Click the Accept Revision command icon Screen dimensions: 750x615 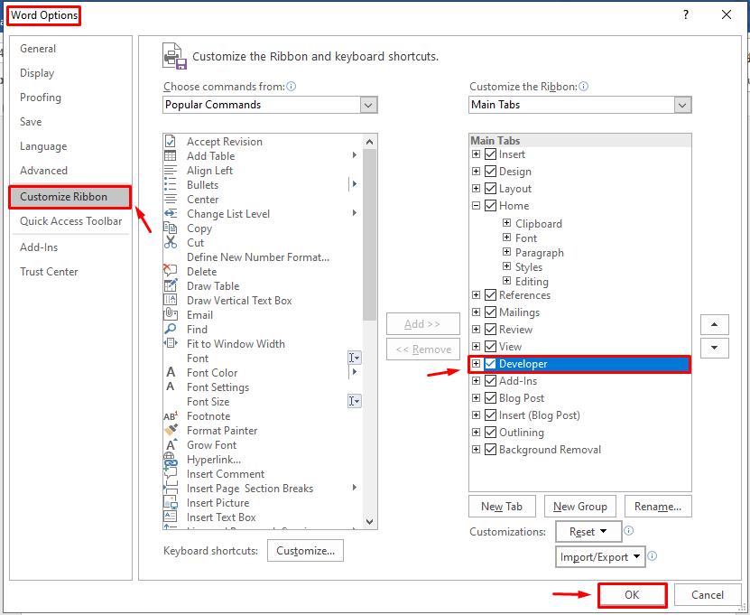coord(170,141)
